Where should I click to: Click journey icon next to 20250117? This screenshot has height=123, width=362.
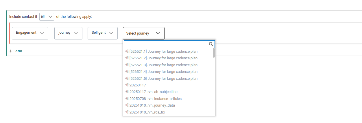[x=127, y=85]
